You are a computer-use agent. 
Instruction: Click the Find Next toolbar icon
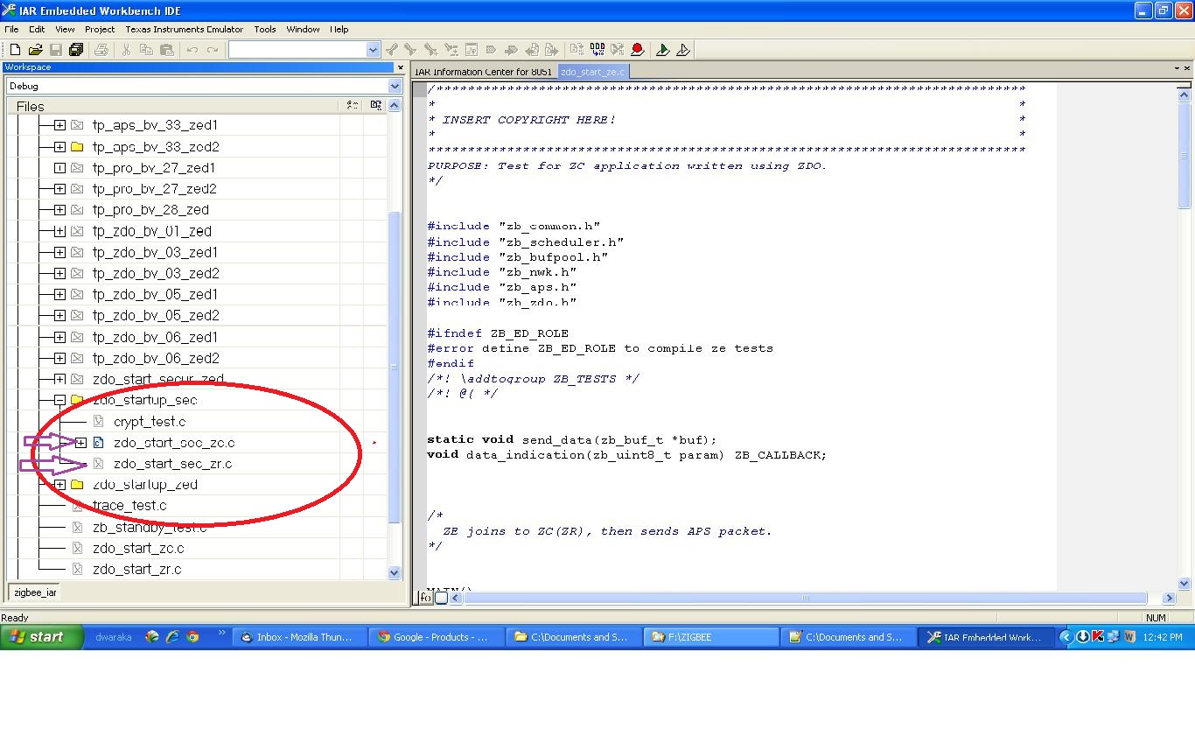tap(409, 50)
